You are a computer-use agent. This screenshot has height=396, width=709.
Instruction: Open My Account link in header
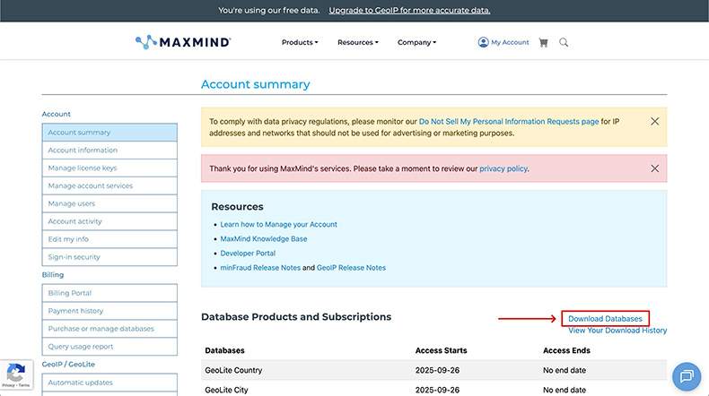pos(510,42)
